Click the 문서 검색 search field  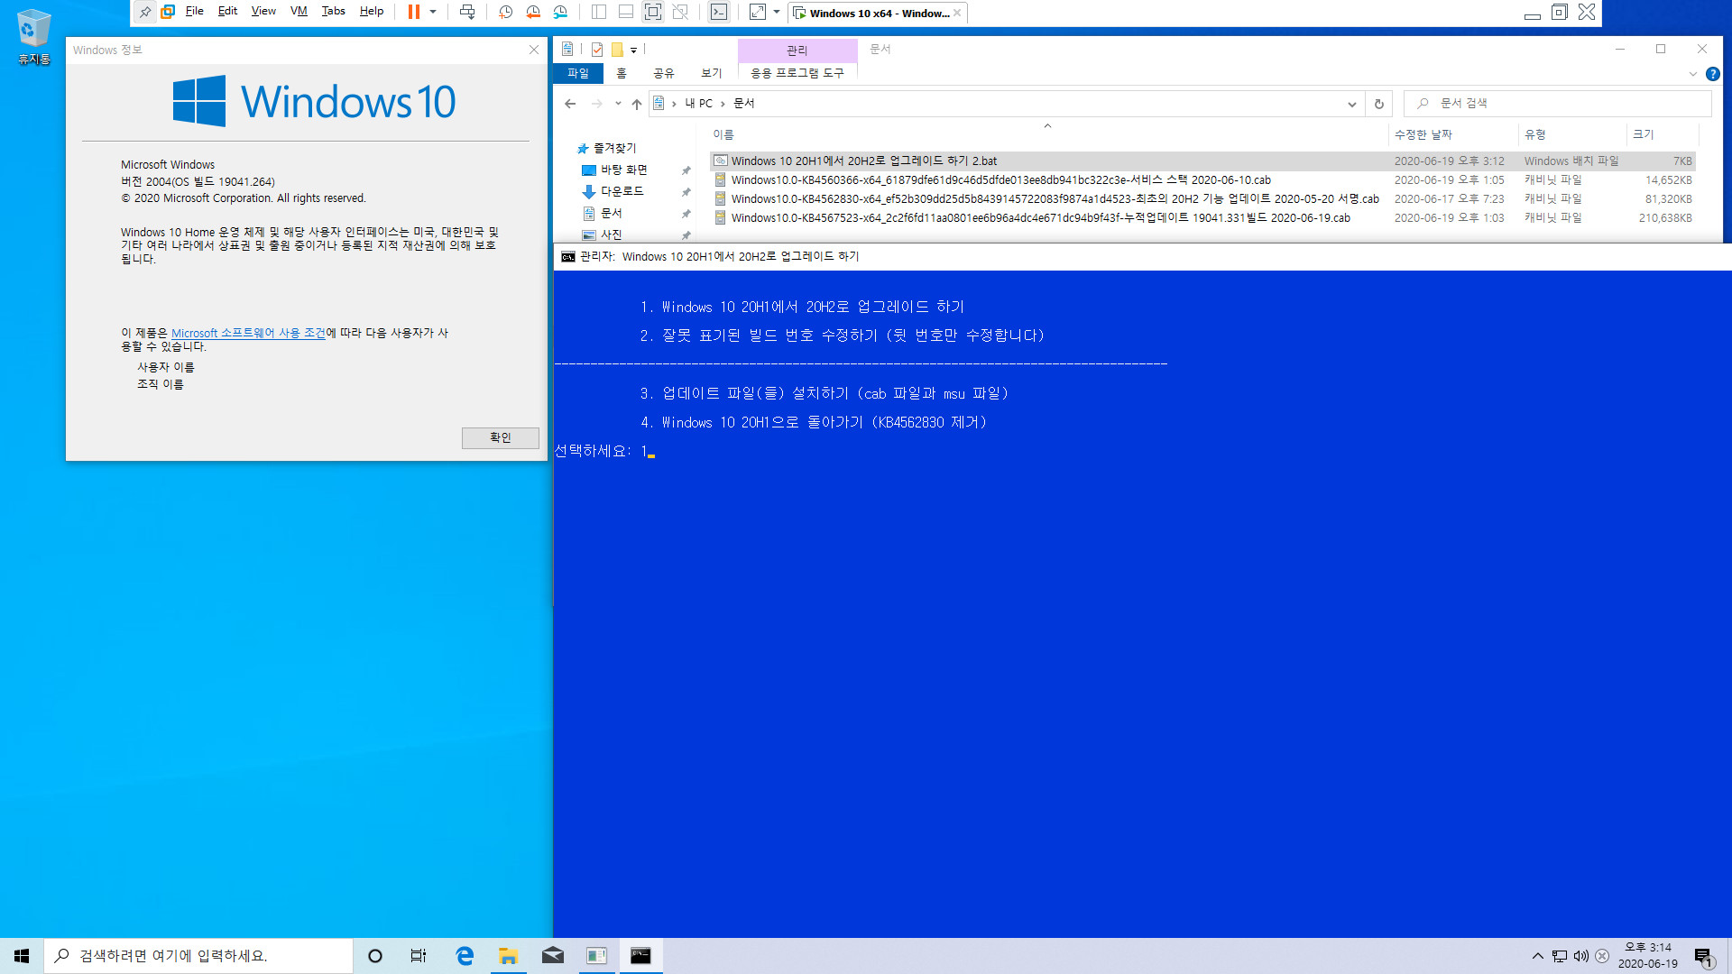pyautogui.click(x=1558, y=104)
